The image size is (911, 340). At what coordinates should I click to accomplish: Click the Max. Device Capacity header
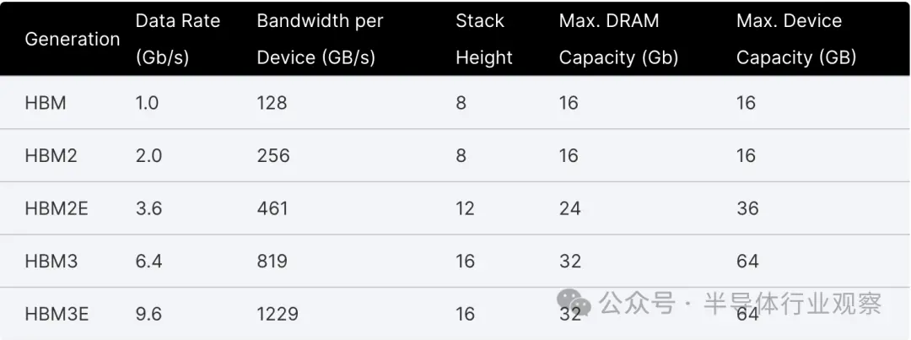coord(796,39)
